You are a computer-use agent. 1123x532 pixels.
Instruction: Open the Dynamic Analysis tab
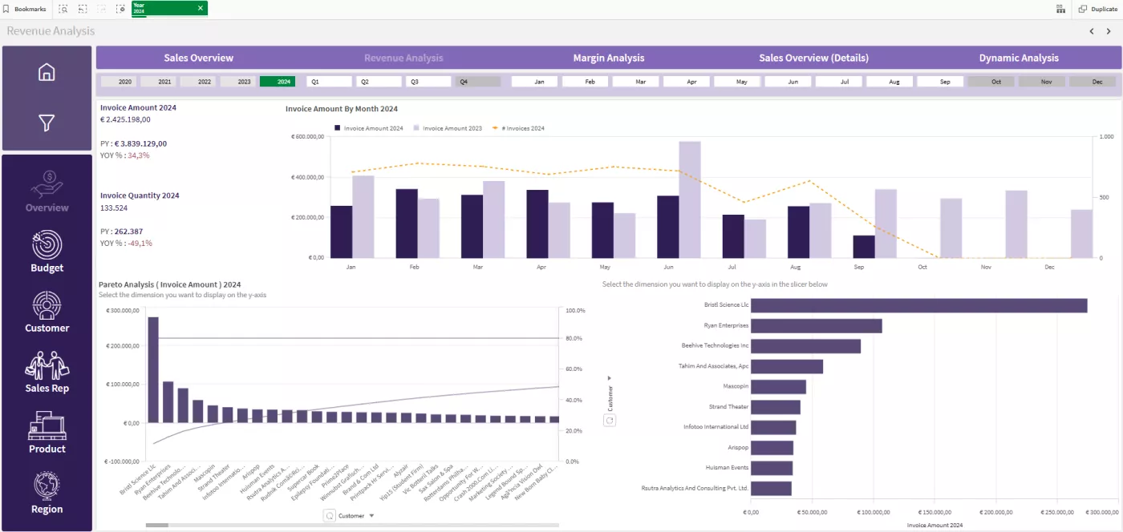point(1018,58)
